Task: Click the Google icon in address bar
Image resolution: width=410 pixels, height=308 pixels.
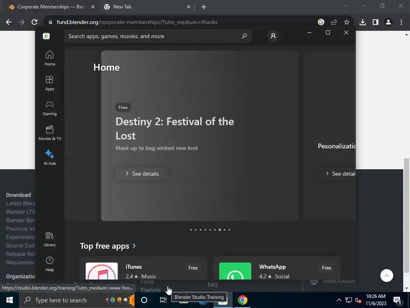Action: [x=321, y=22]
